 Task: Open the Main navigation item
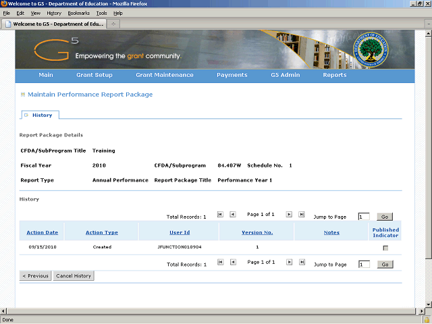[x=46, y=75]
